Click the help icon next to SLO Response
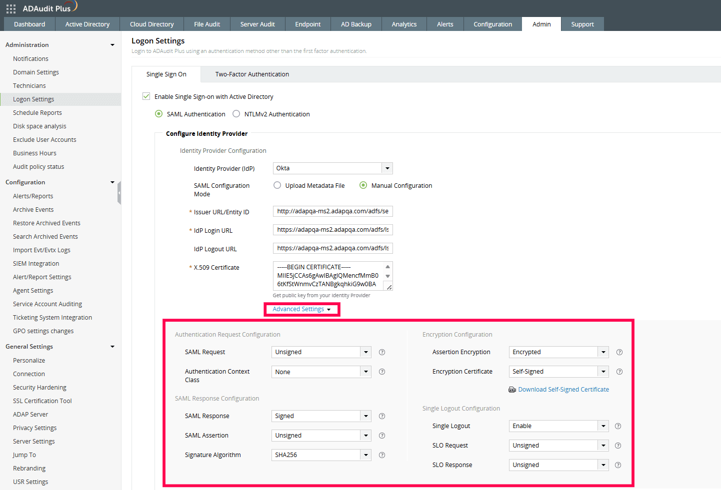The height and width of the screenshot is (490, 721). pyautogui.click(x=618, y=465)
